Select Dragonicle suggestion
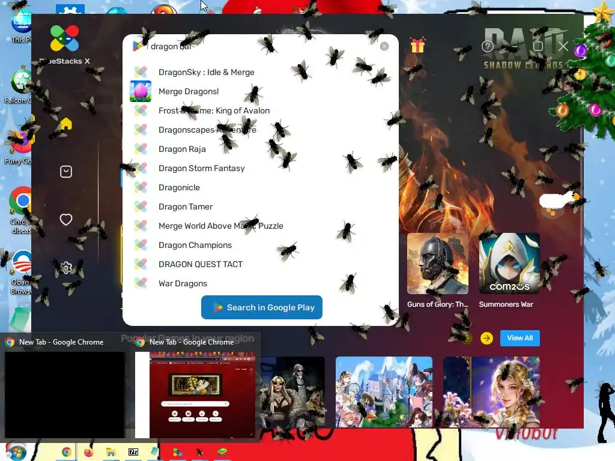 click(x=179, y=187)
